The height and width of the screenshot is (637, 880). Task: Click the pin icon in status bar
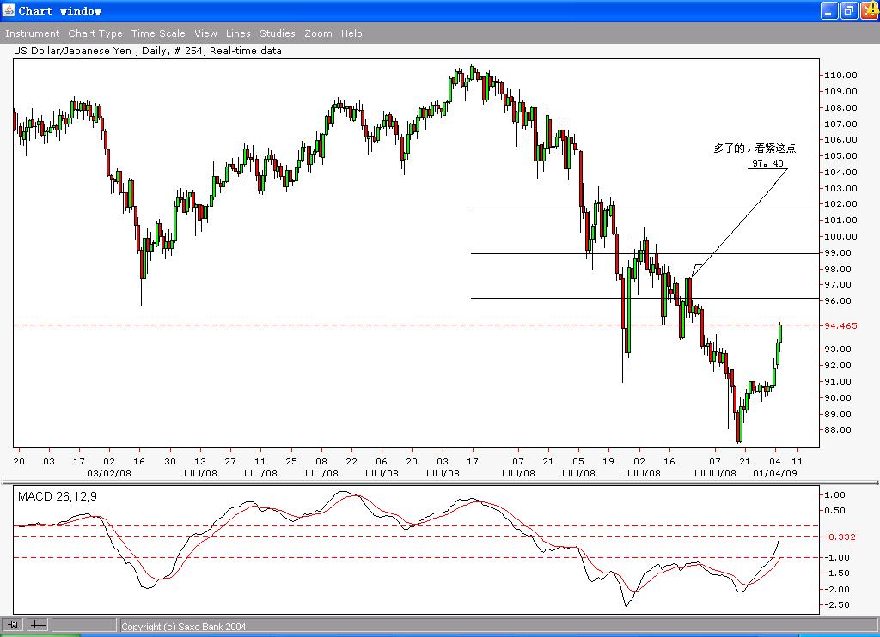[x=12, y=624]
